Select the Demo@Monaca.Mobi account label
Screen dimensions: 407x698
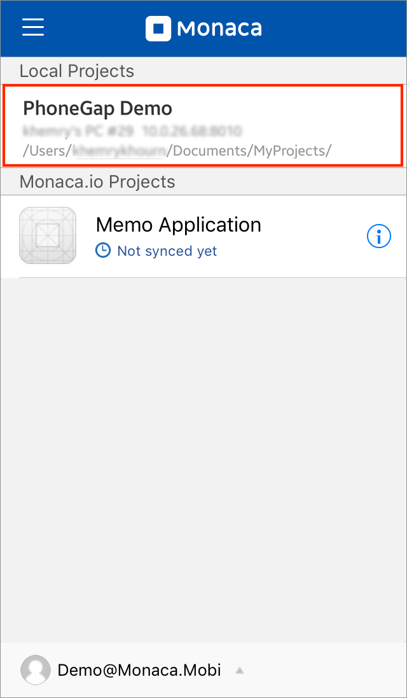tap(139, 670)
